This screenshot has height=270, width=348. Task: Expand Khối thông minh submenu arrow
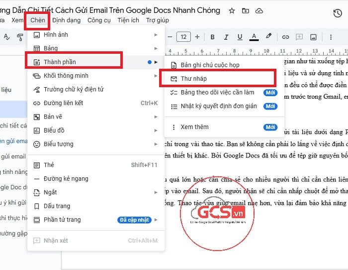156,76
